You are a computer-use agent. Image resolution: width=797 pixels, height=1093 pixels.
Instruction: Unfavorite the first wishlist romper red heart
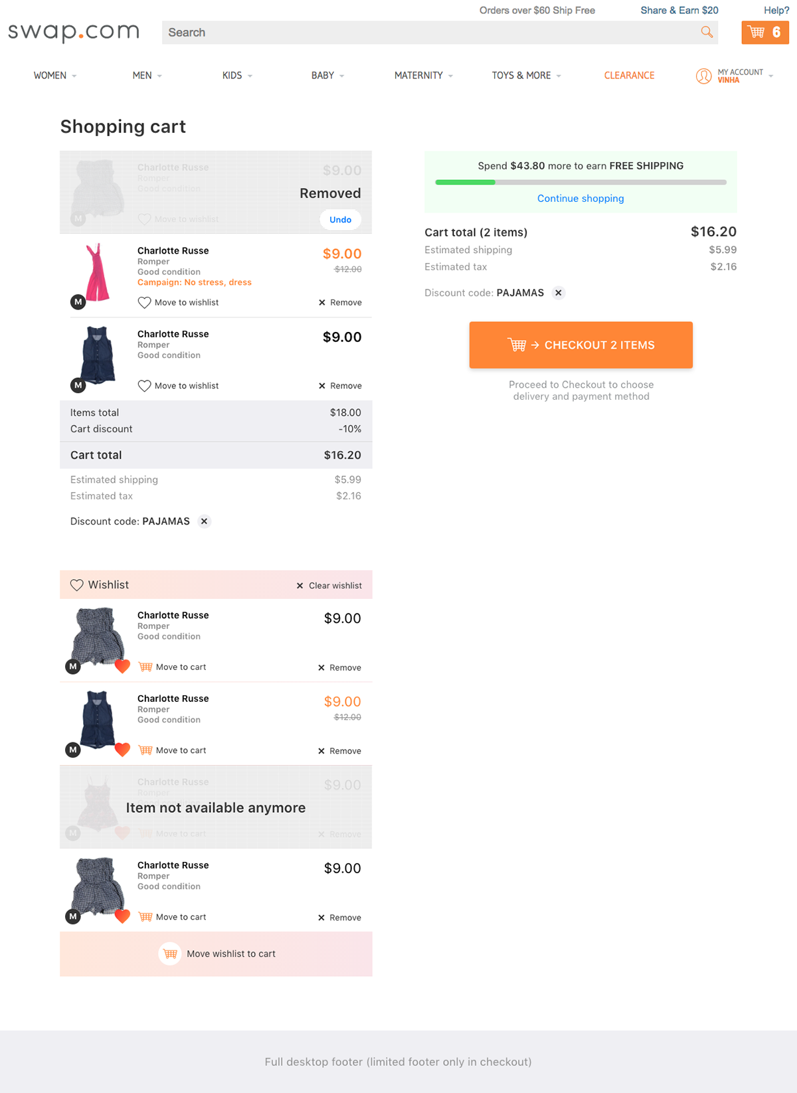122,667
